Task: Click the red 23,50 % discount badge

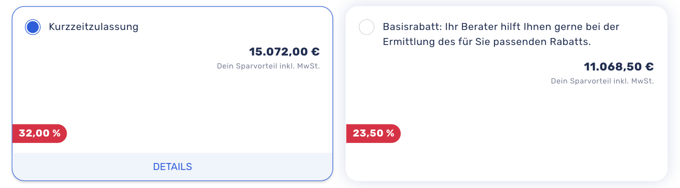Action: 374,133
